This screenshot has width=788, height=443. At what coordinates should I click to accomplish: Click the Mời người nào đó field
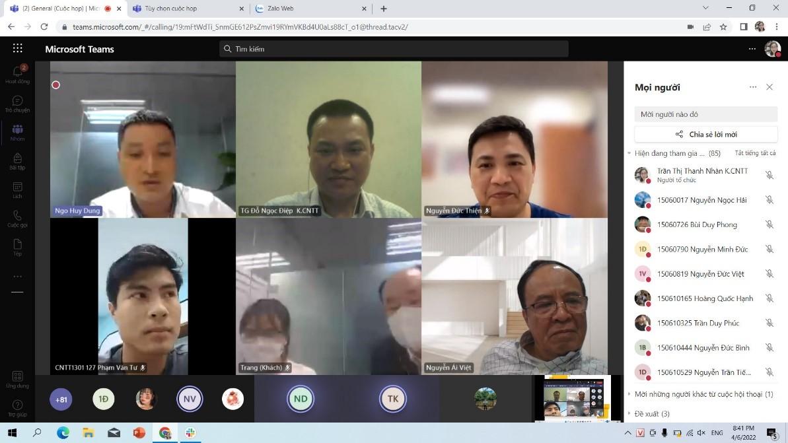(705, 114)
